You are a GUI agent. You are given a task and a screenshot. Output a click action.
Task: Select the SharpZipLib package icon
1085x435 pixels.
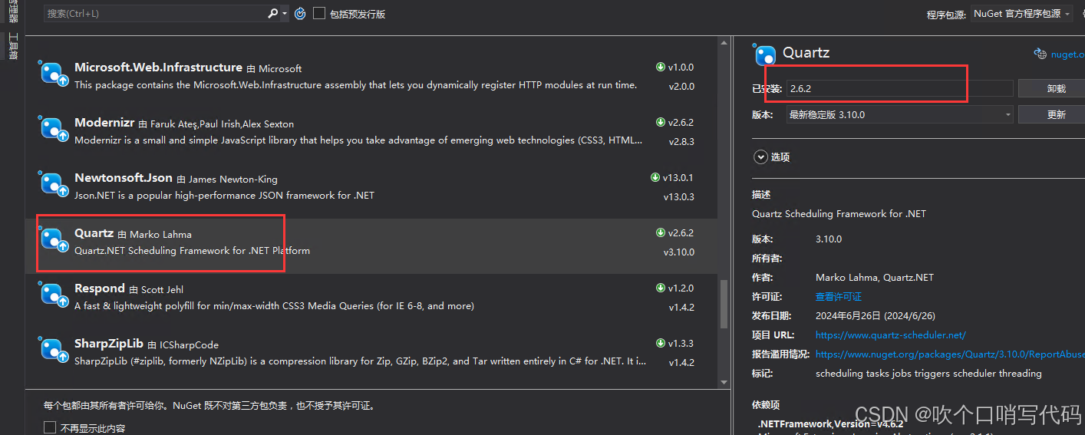click(52, 350)
